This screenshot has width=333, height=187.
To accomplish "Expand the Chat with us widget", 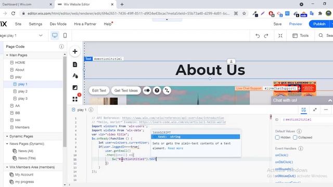I will 330,100.
